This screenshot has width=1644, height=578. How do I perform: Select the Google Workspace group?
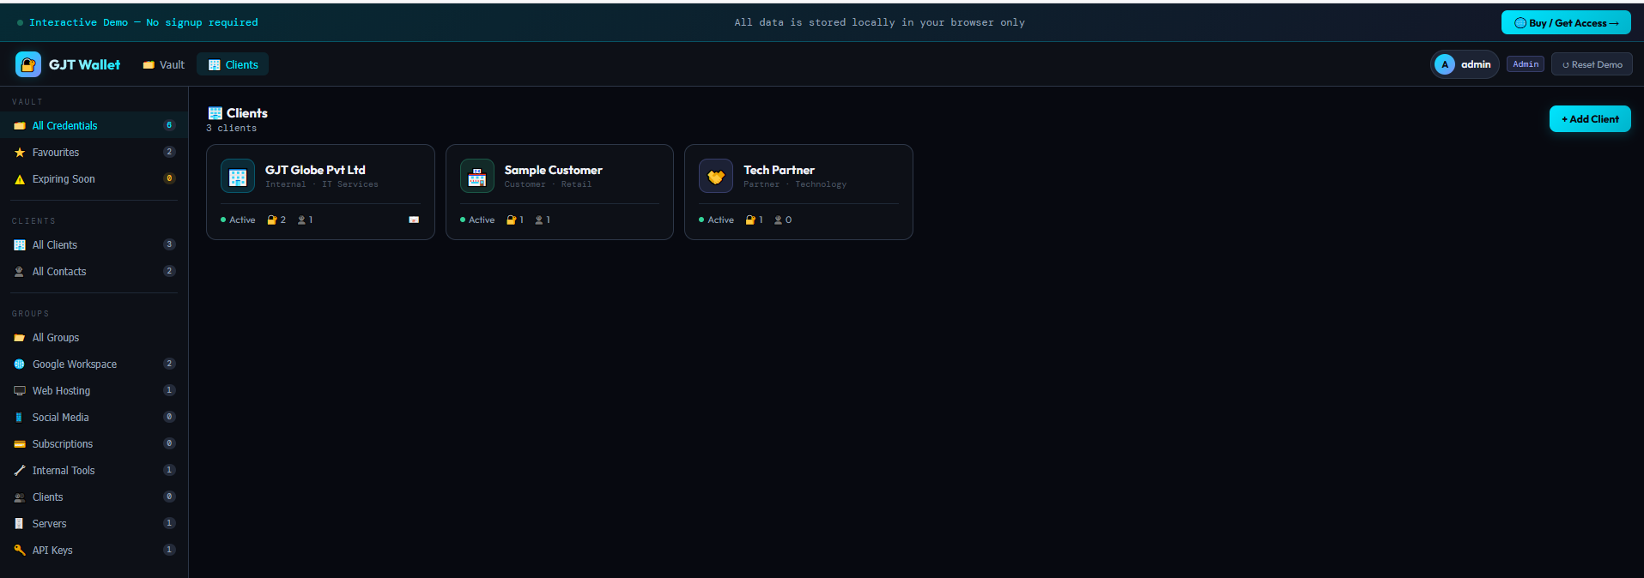coord(94,364)
